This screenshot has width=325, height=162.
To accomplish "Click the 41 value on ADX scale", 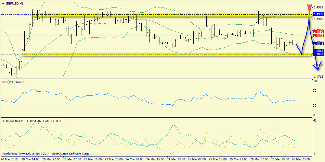I will (x=316, y=120).
